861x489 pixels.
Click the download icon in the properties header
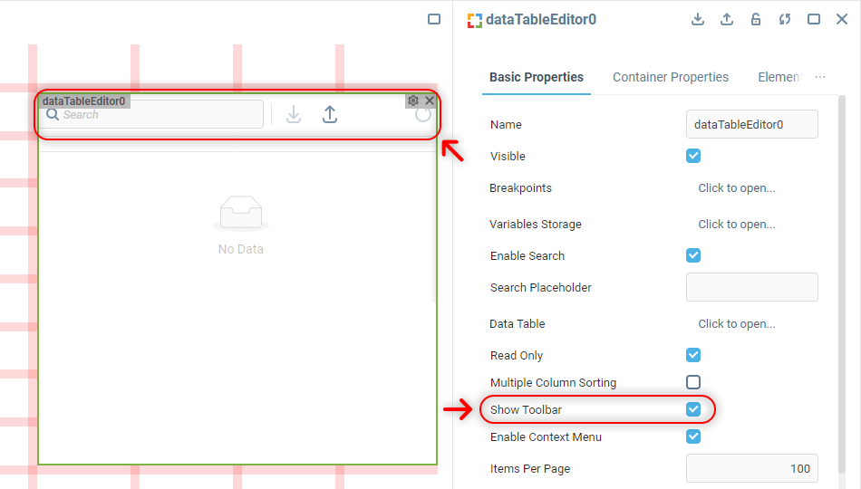pyautogui.click(x=698, y=19)
